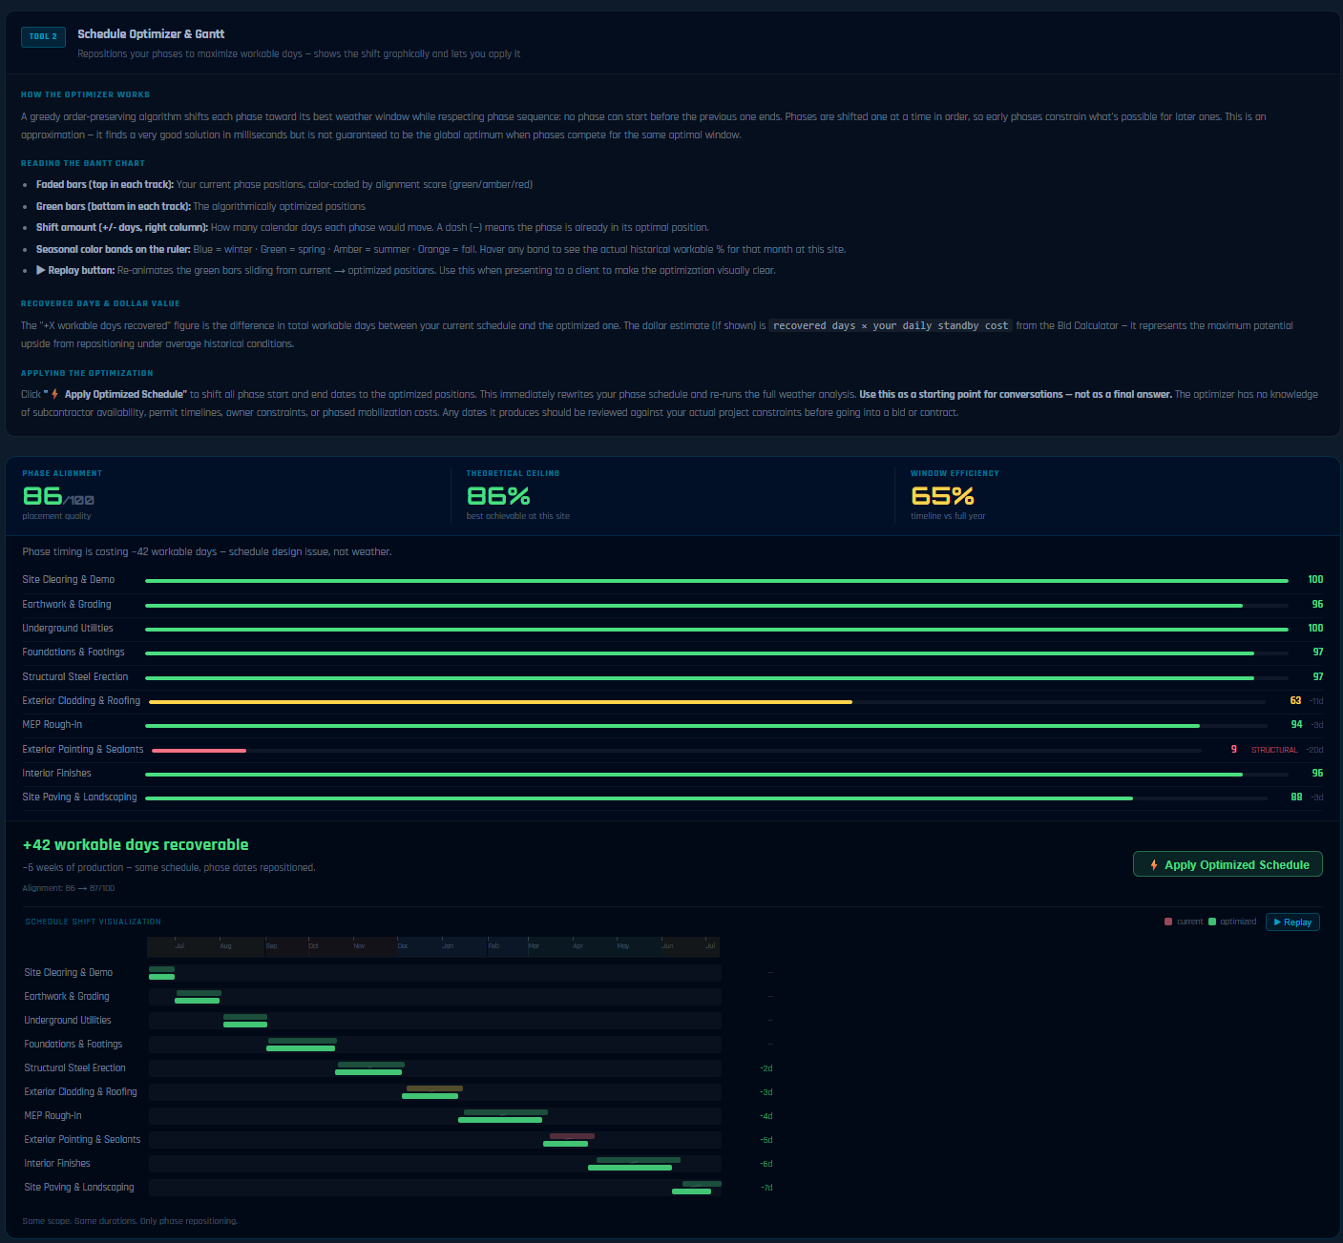The width and height of the screenshot is (1343, 1243).
Task: Click the -4d shift value in the Gantt
Action: 766,1116
